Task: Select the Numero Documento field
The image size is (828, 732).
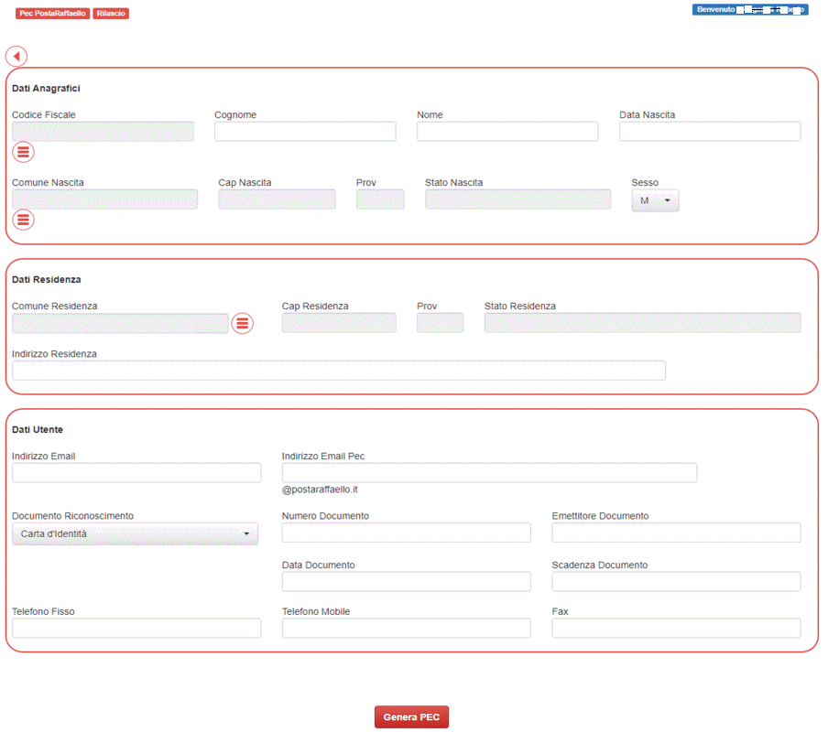Action: pyautogui.click(x=406, y=533)
